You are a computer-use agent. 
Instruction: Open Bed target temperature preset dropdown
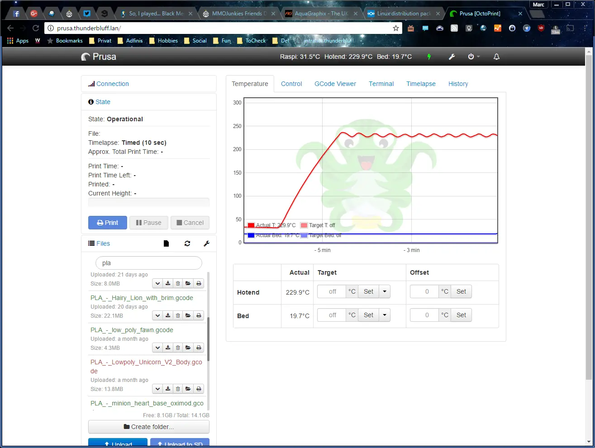point(385,315)
